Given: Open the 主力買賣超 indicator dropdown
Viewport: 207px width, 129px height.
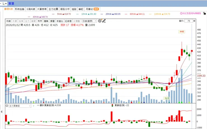Looking at the screenshot, I should (x=20, y=106).
